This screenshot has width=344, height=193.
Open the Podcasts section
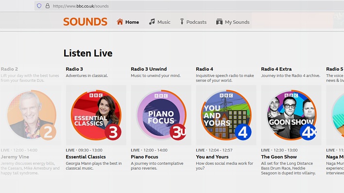point(196,22)
